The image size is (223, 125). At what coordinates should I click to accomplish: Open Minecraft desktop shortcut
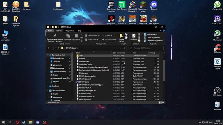(x=132, y=20)
